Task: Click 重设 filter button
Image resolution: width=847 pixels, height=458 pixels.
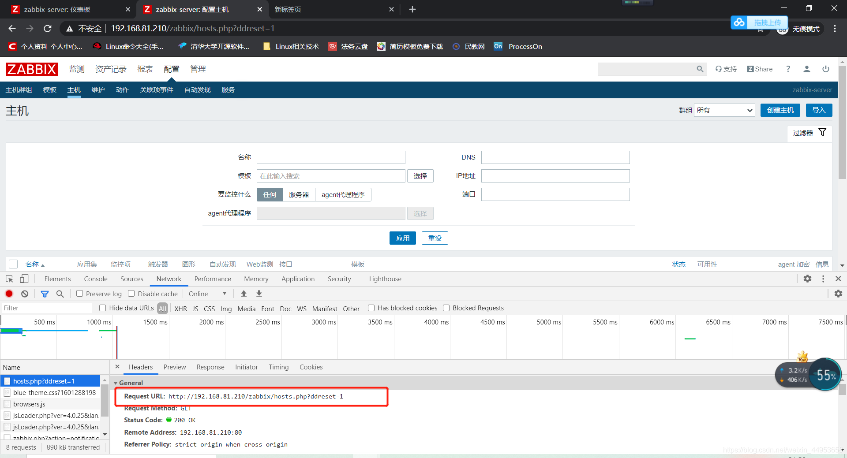Action: pyautogui.click(x=435, y=238)
